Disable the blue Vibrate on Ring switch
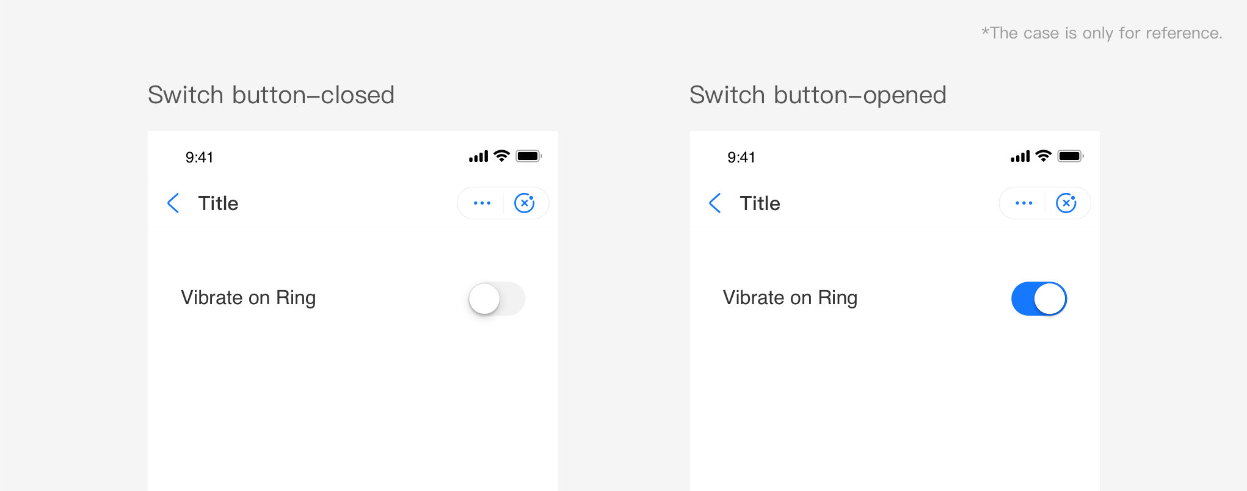 coord(1039,299)
